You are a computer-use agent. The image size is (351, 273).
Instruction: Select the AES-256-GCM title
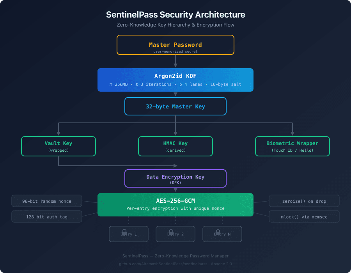tap(175, 201)
